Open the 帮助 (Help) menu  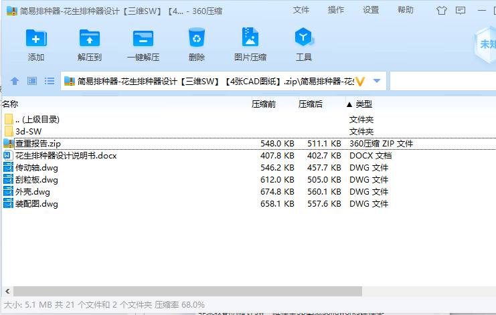[x=405, y=11]
